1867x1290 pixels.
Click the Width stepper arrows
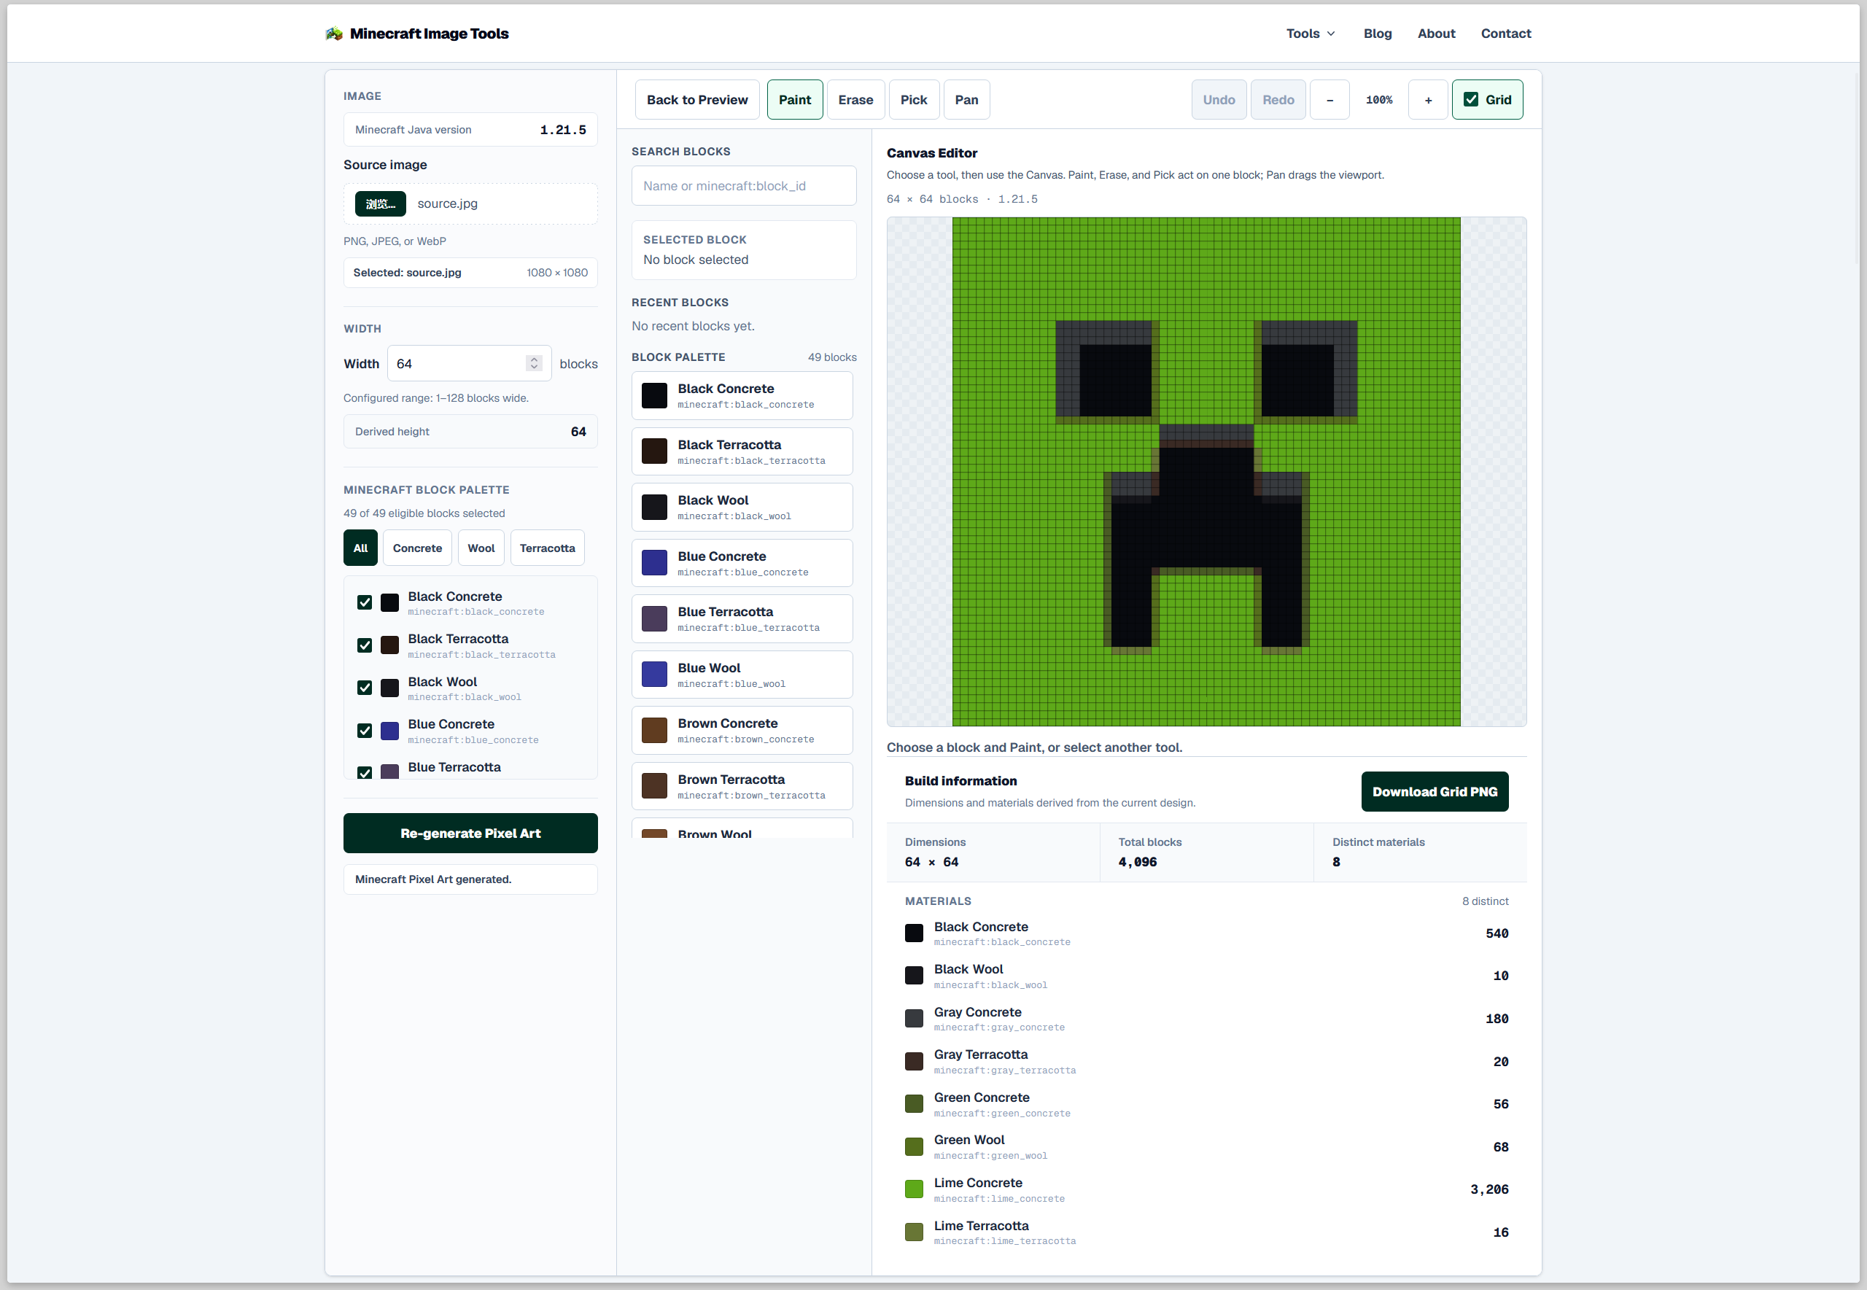[533, 364]
